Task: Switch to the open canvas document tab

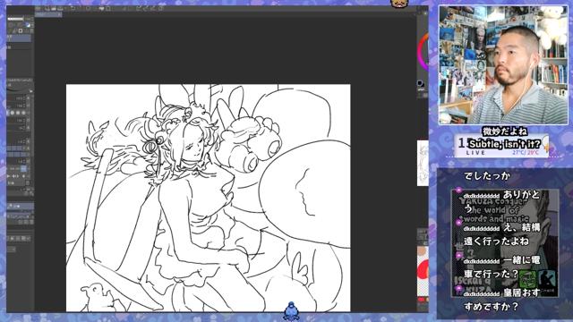Action: 47,14
